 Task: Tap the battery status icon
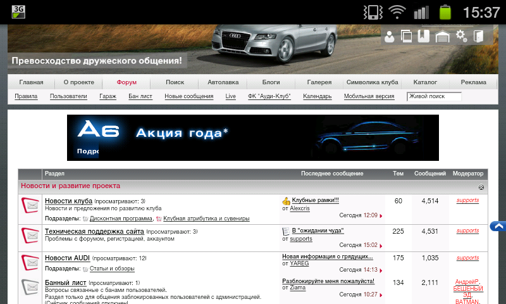[x=445, y=12]
